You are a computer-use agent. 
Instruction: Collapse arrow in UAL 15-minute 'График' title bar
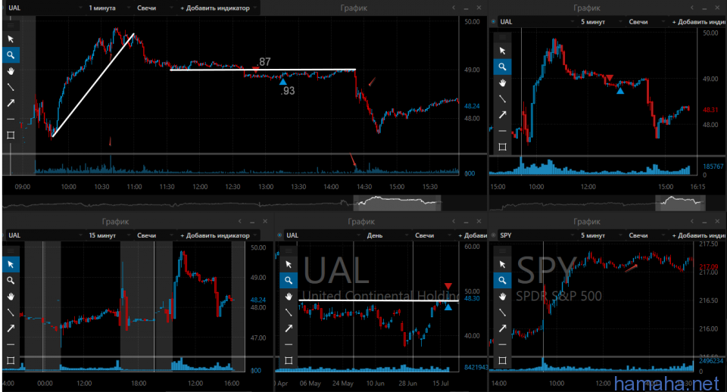[x=240, y=222]
